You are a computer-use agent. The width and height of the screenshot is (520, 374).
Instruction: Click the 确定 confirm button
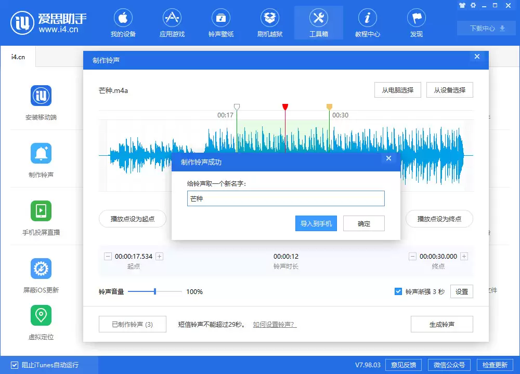click(364, 223)
